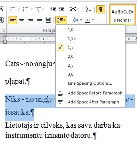Click the Bullets list icon
The height and width of the screenshot is (143, 137).
pyautogui.click(x=13, y=9)
